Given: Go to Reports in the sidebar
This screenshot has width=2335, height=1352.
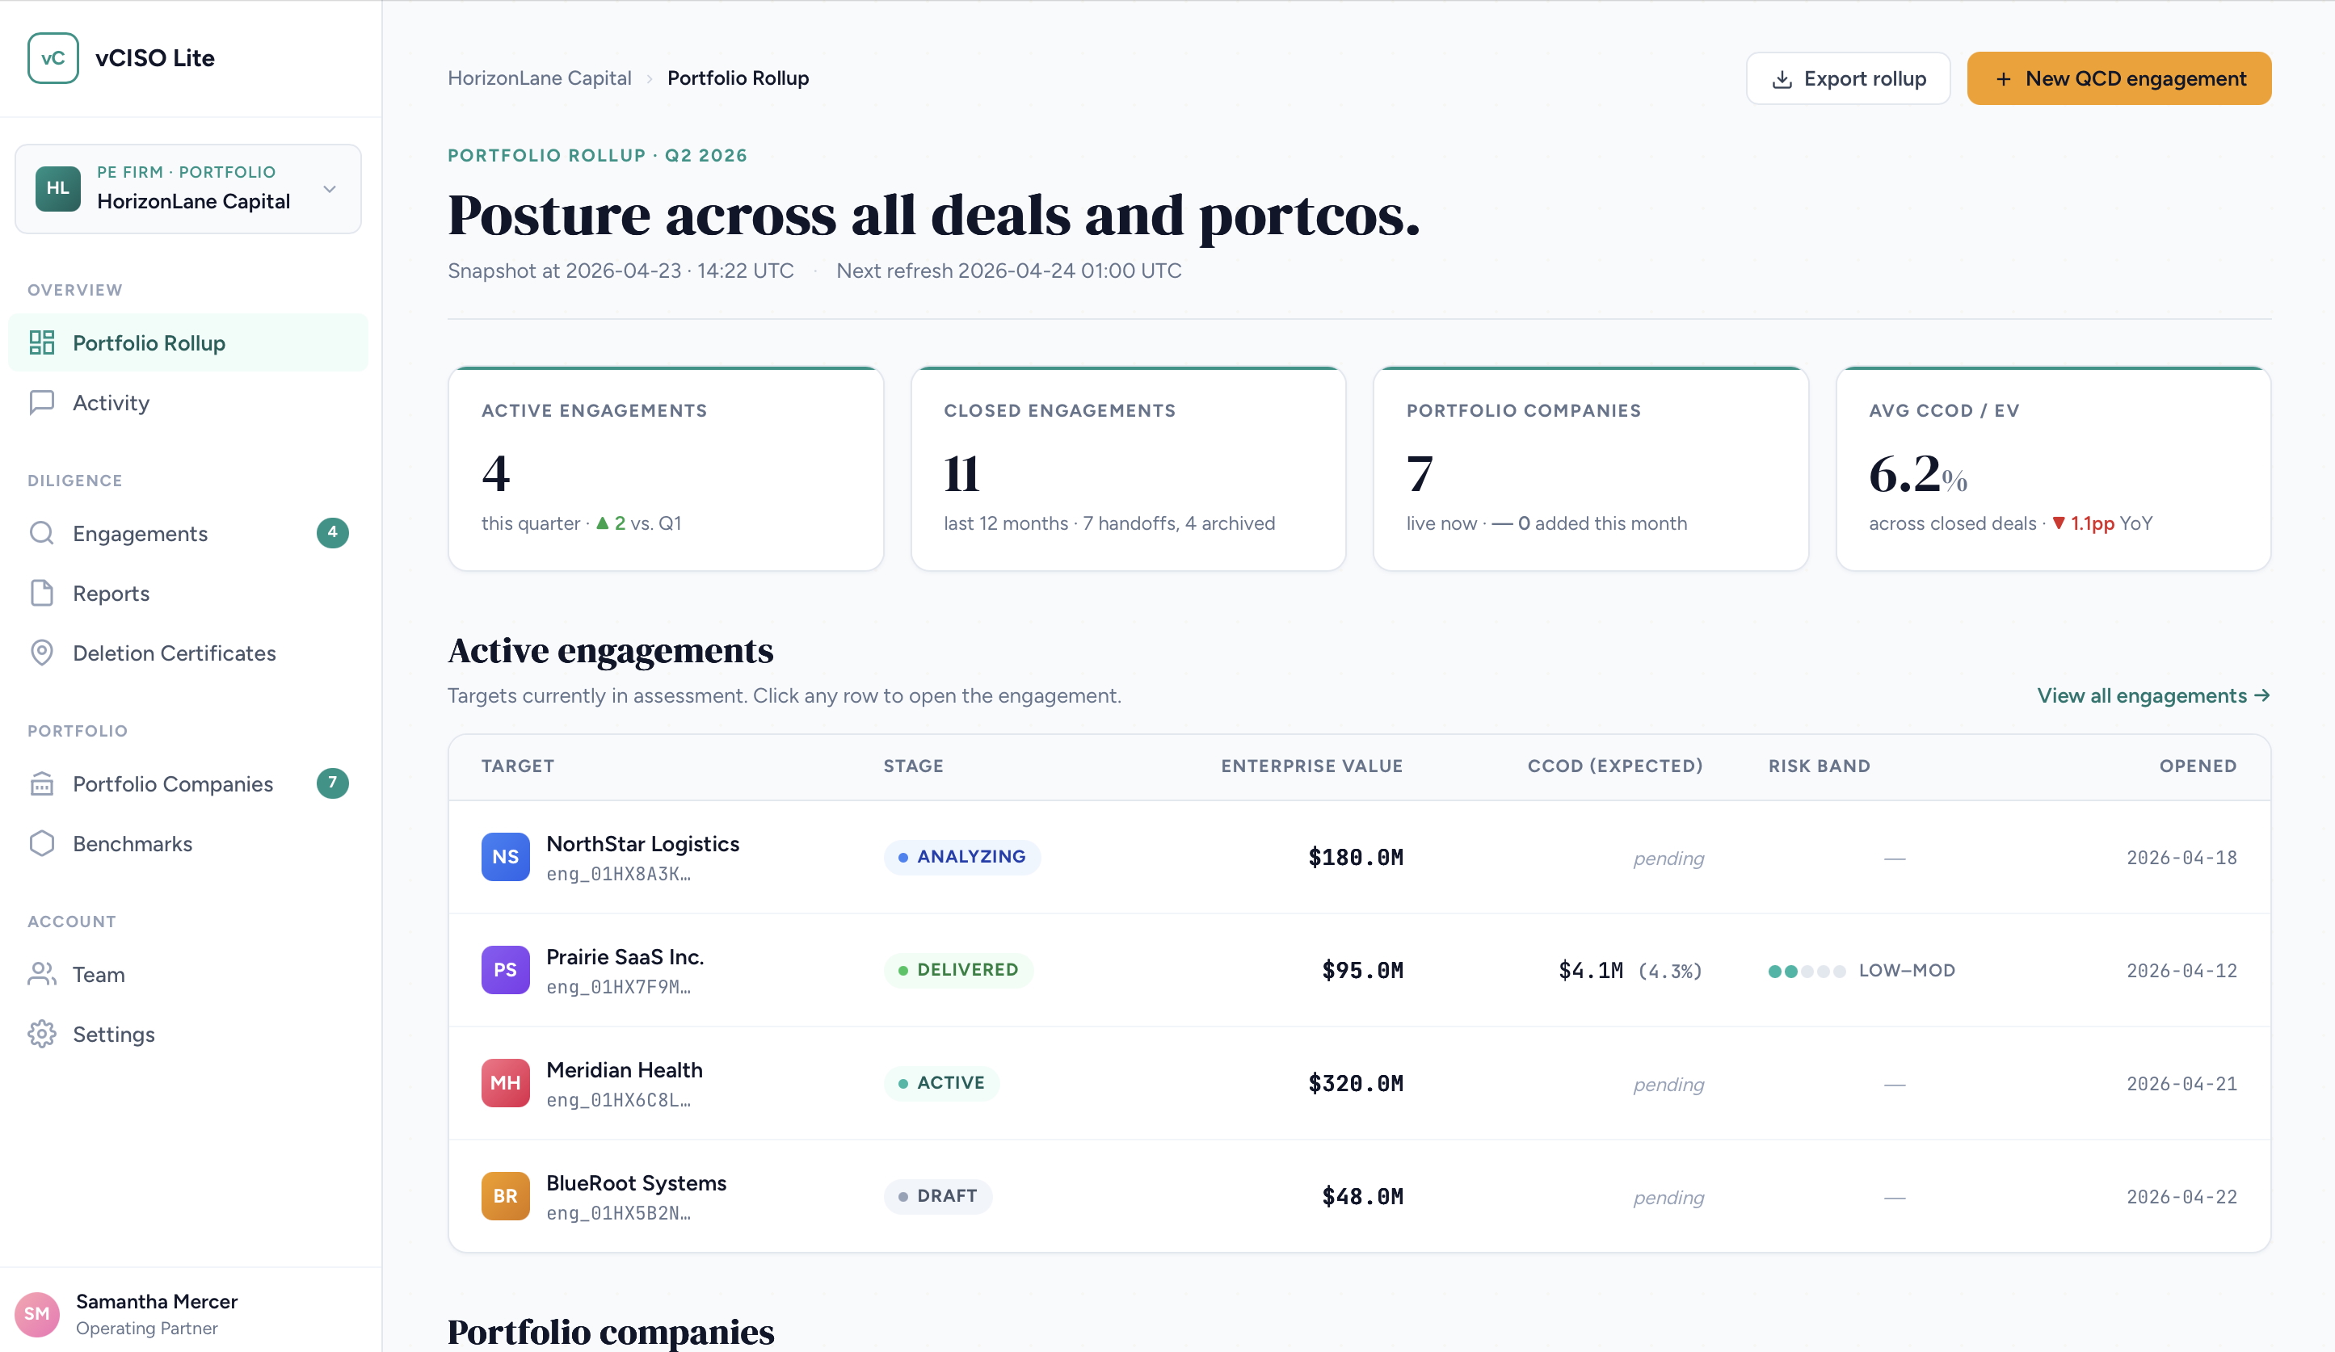Looking at the screenshot, I should click(x=188, y=593).
